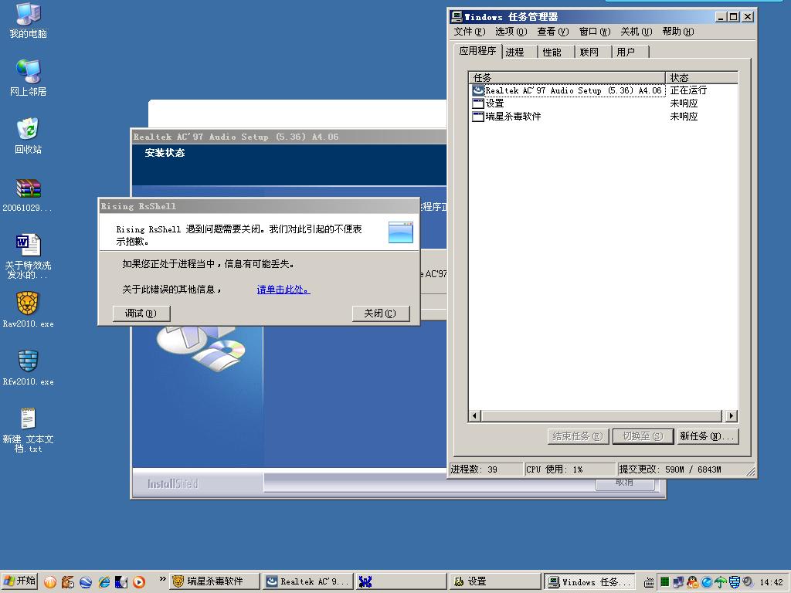
Task: Launch Google Earth from the quick launch bar
Action: 86,582
